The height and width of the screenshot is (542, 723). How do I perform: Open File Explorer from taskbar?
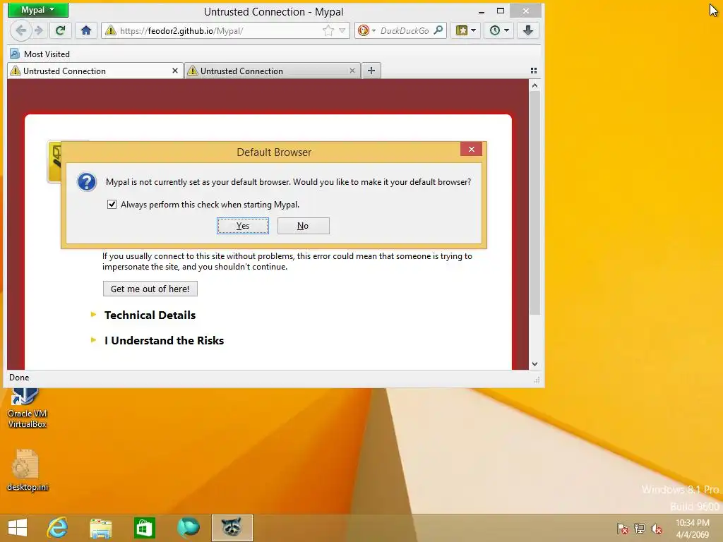pos(100,528)
